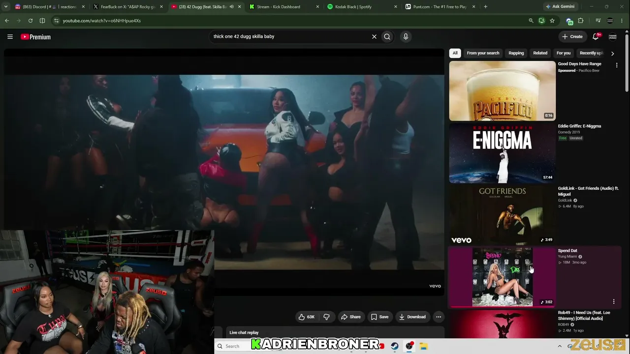
Task: Launch Steam from the taskbar
Action: [x=395, y=346]
